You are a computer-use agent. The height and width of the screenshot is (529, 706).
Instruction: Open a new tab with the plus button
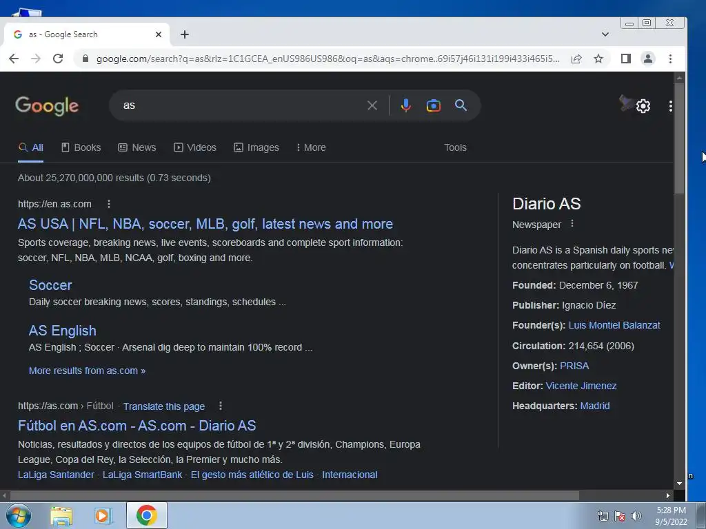(185, 34)
